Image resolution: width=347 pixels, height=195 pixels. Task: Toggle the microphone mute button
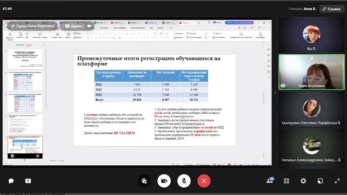pos(184,181)
